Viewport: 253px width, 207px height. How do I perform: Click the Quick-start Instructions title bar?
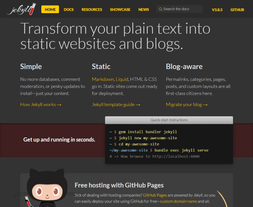(x=169, y=120)
